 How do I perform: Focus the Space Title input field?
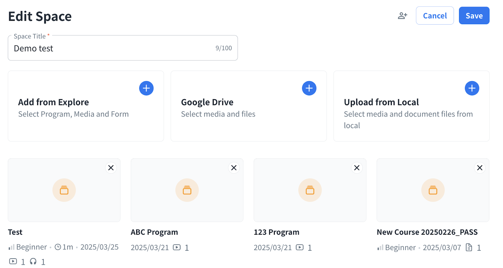[113, 48]
